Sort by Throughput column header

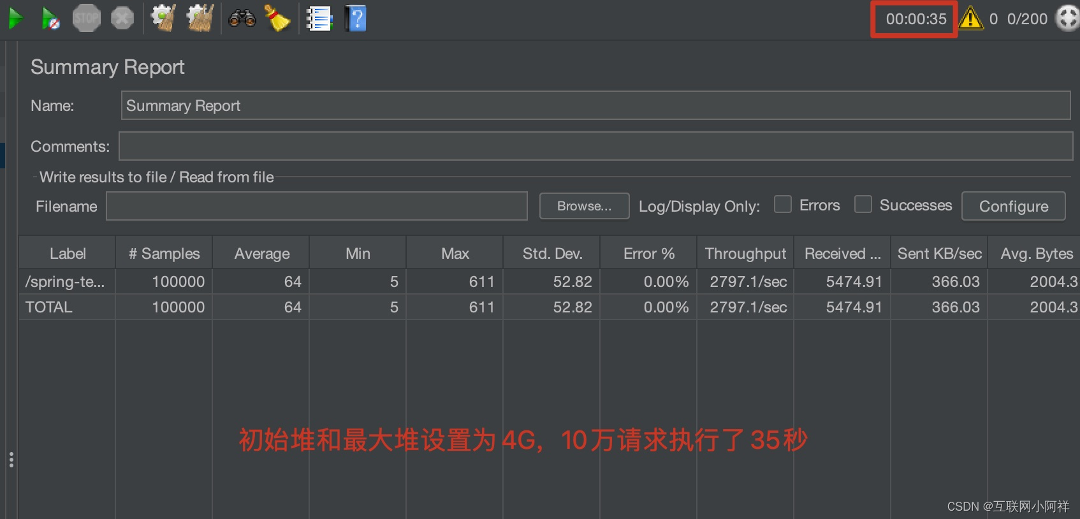coord(745,253)
